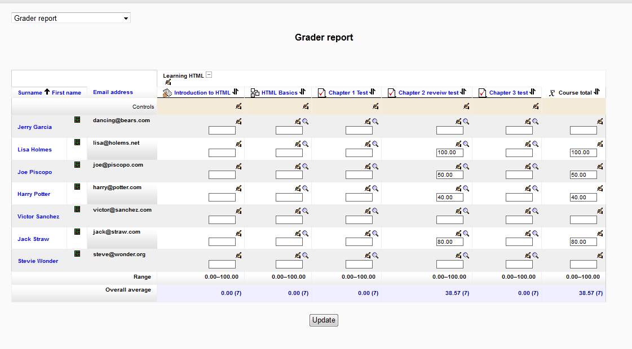Open HTML Basics activity link
The width and height of the screenshot is (632, 349).
[x=279, y=92]
